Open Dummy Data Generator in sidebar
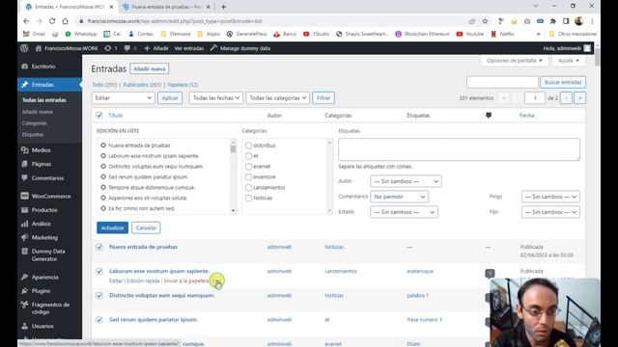This screenshot has width=618, height=347. [x=48, y=254]
